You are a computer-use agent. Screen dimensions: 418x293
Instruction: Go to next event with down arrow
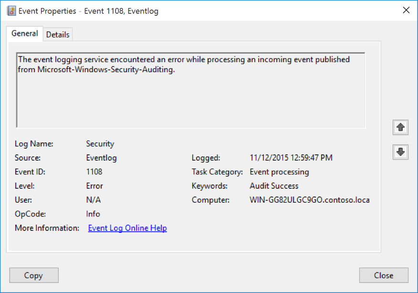click(x=400, y=152)
